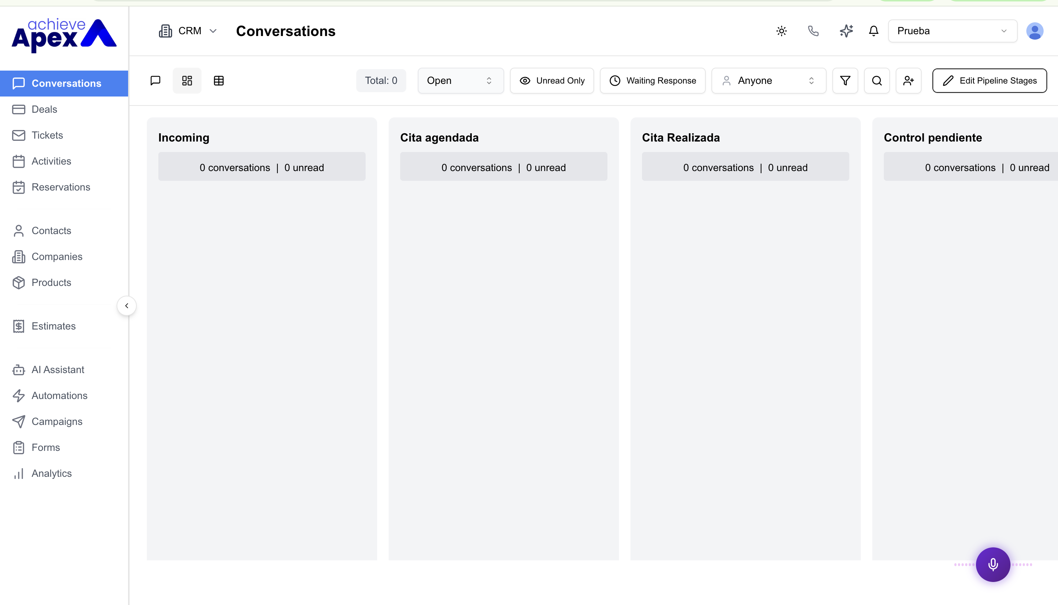
Task: Toggle the light/dark theme sun icon
Action: click(x=782, y=31)
